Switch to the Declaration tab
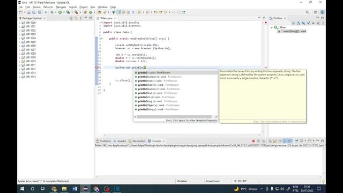The image size is (343, 193). coord(137,141)
